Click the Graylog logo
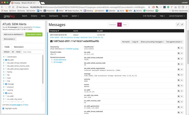The image size is (189, 115). [9, 16]
